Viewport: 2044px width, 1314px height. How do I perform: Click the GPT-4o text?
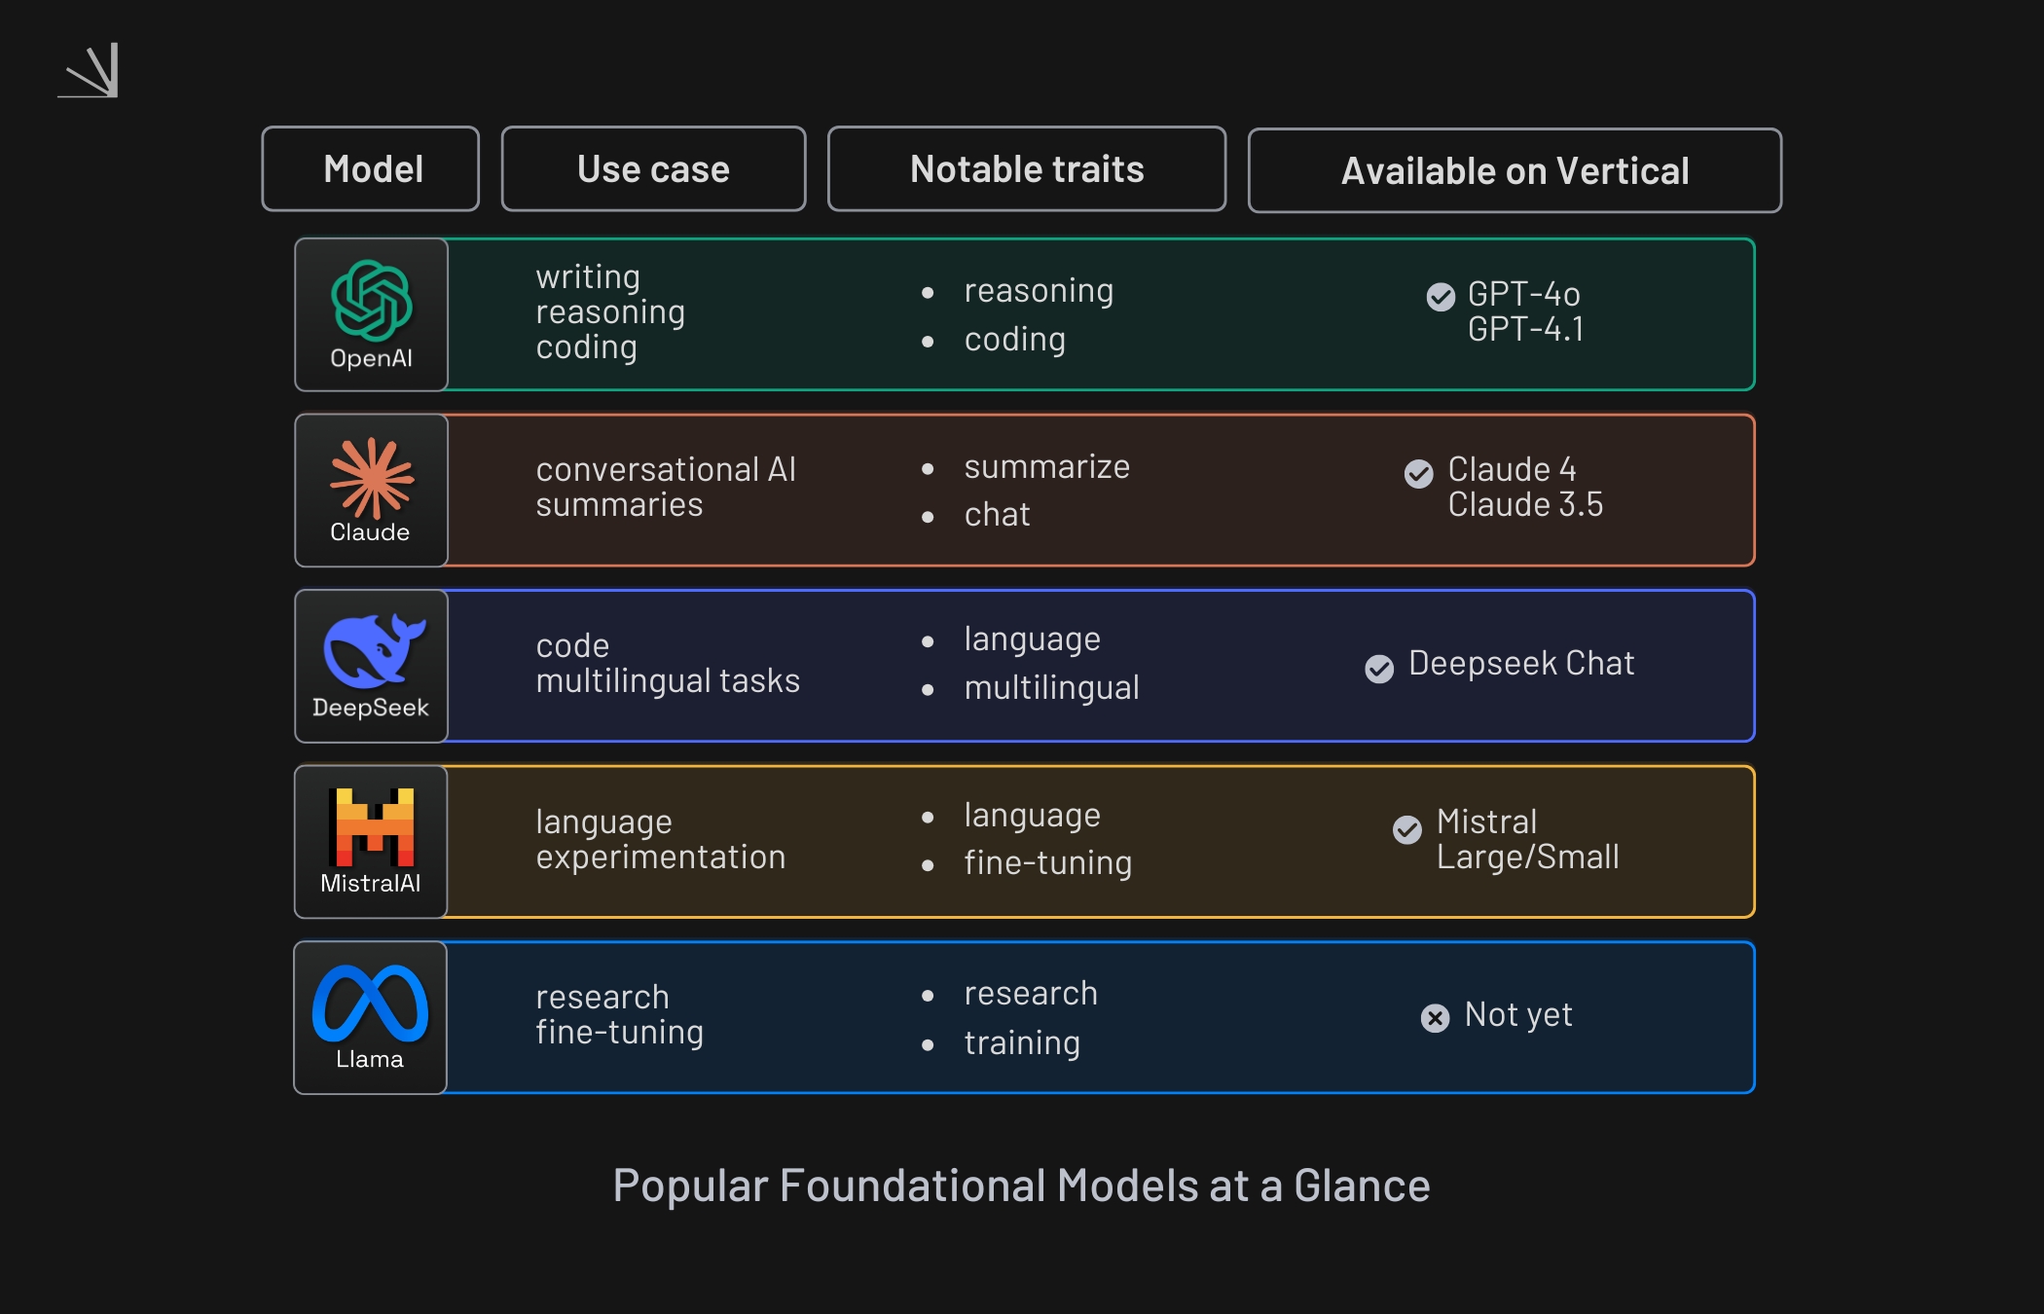[x=1524, y=294]
